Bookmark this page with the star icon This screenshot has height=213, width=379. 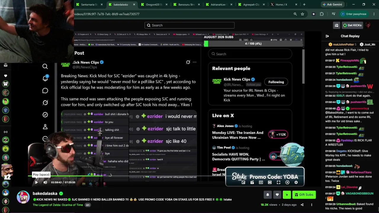click(302, 14)
